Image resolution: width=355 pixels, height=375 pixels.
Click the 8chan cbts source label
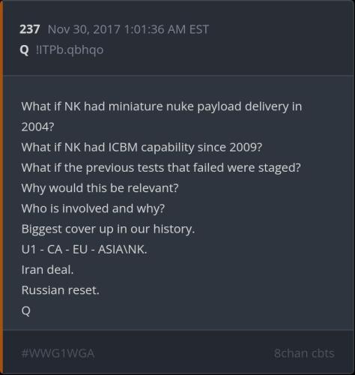pos(304,353)
